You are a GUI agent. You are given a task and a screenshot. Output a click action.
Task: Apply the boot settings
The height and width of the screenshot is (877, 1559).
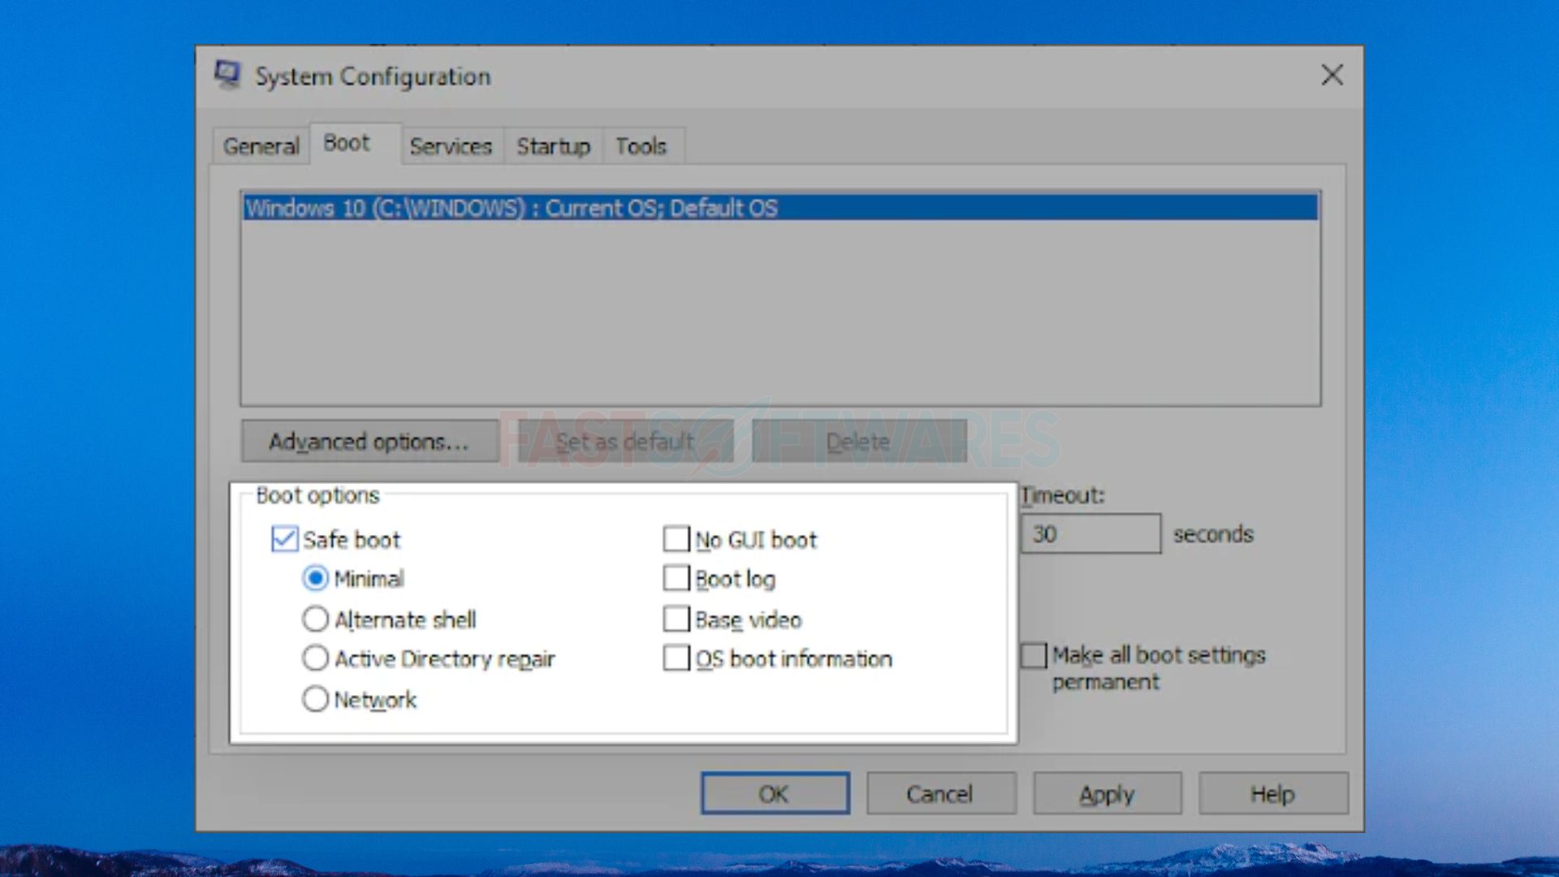coord(1107,793)
